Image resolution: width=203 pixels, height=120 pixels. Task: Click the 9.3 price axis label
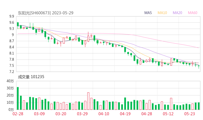coord(12,29)
